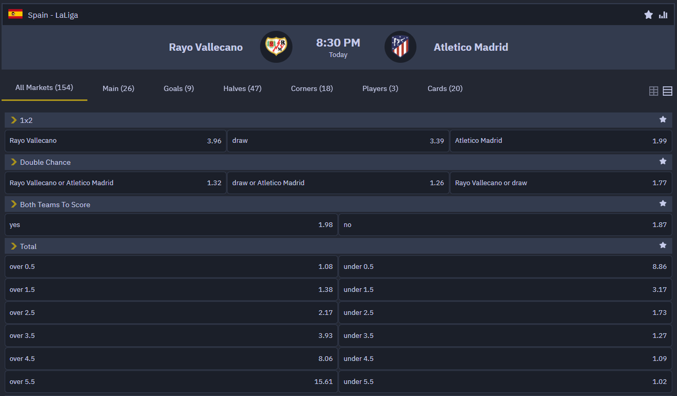
Task: Select both teams to score no
Action: pos(505,225)
